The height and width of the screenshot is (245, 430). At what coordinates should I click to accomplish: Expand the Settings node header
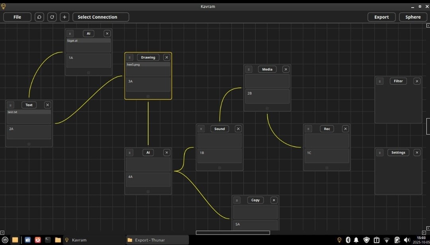398,153
